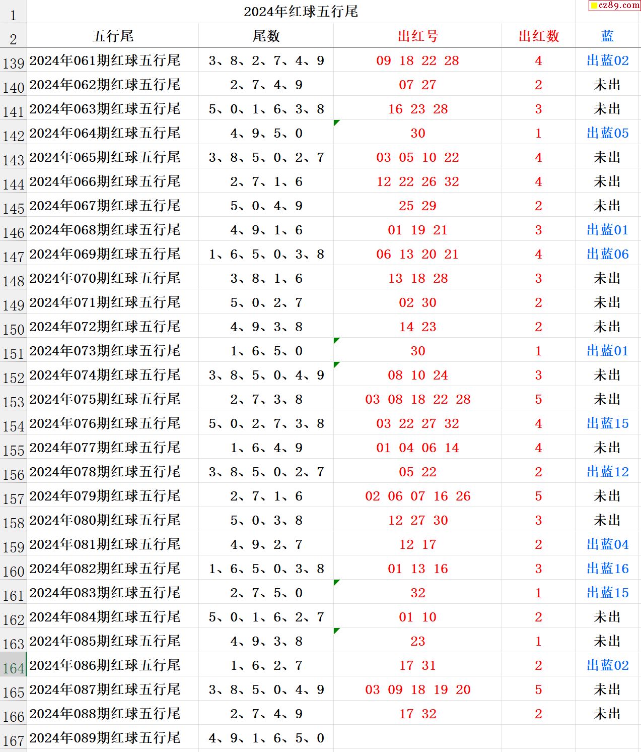Click red count 5 in period 075 row

pos(538,399)
